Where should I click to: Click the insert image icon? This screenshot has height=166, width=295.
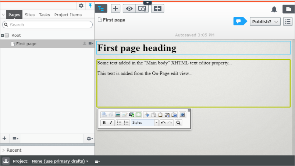[x=118, y=115]
